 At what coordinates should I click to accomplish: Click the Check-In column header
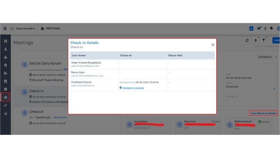pos(126,55)
